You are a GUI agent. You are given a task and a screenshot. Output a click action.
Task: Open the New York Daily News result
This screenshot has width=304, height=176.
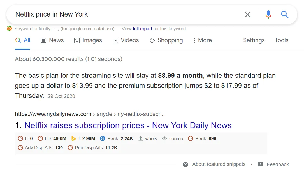pos(128,125)
